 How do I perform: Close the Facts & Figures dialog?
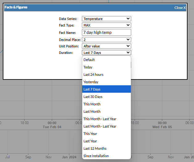point(180,8)
